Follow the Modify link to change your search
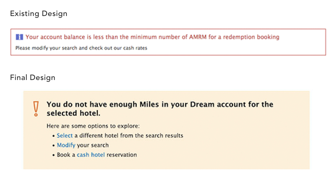Viewport: 334px width, 176px height. [x=66, y=146]
